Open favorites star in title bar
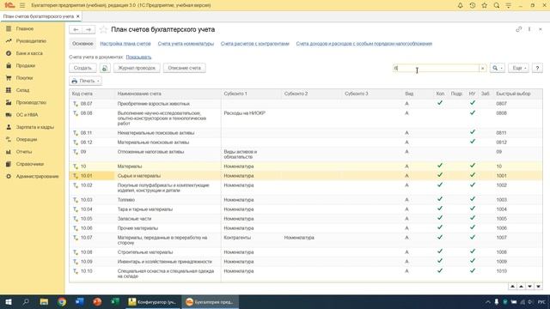This screenshot has height=309, width=550. [485, 5]
